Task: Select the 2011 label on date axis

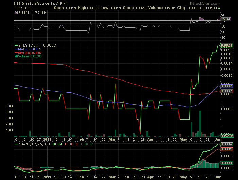Action: pyautogui.click(x=47, y=139)
